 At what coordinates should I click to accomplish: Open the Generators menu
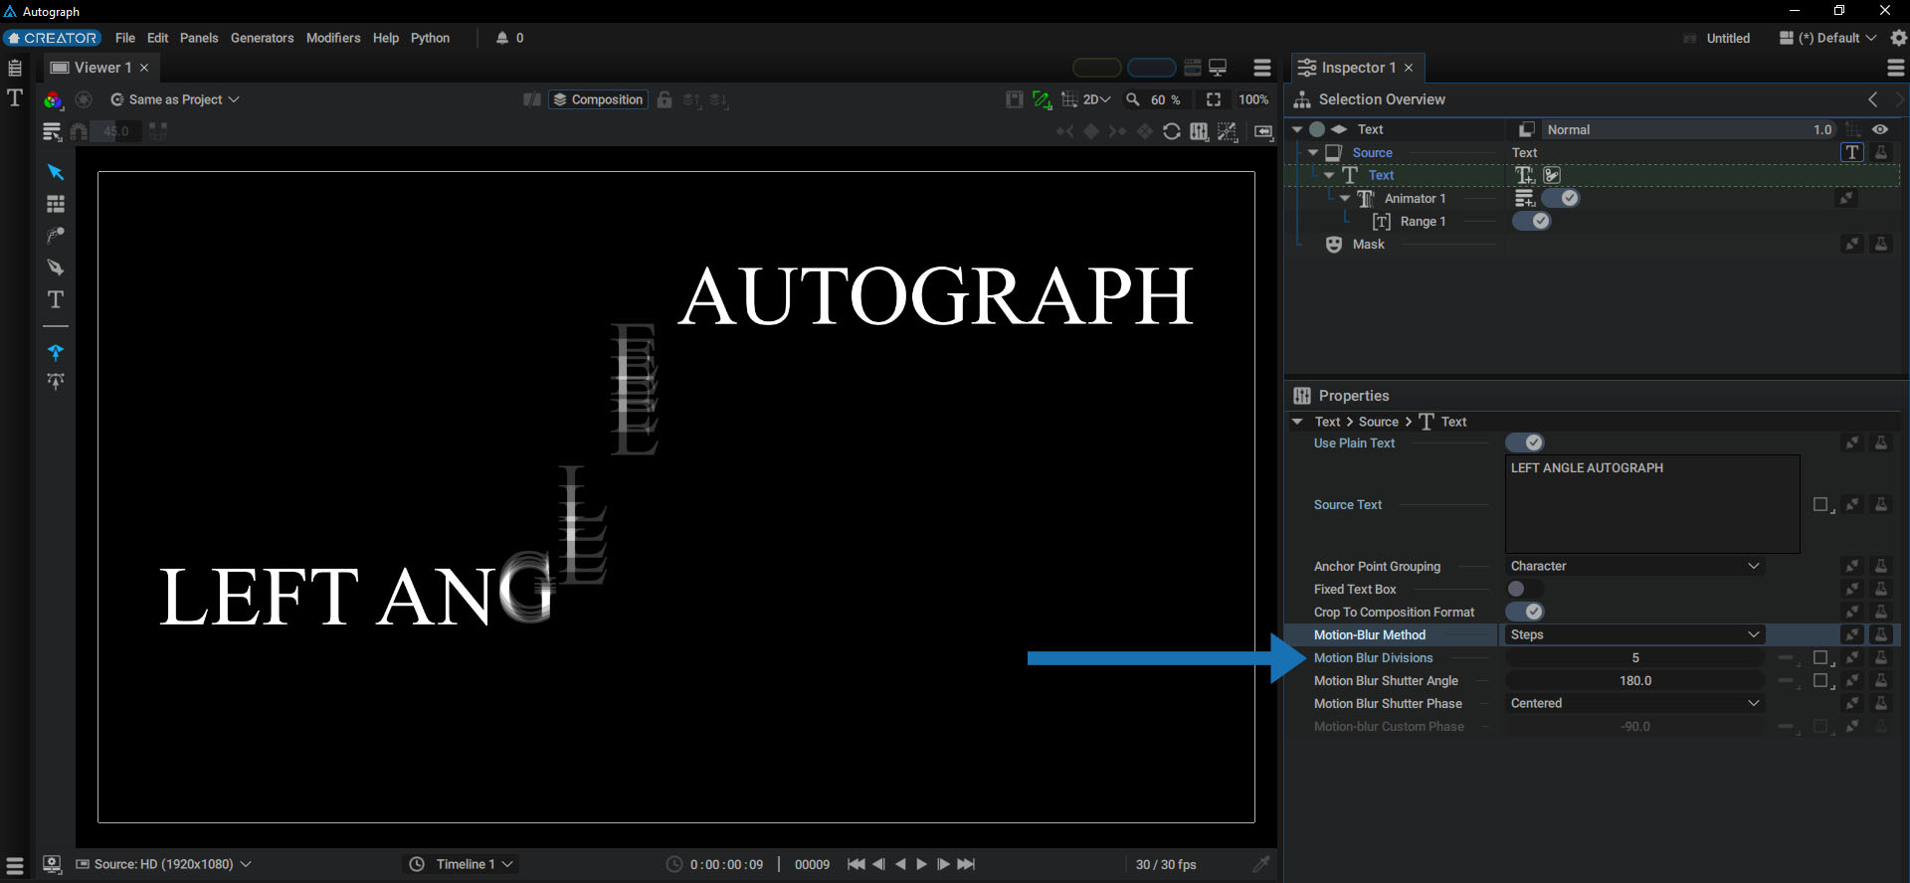(x=263, y=38)
